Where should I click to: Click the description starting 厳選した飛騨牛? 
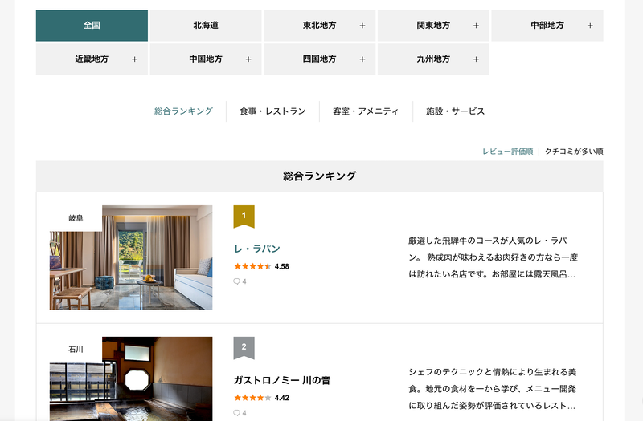493,257
